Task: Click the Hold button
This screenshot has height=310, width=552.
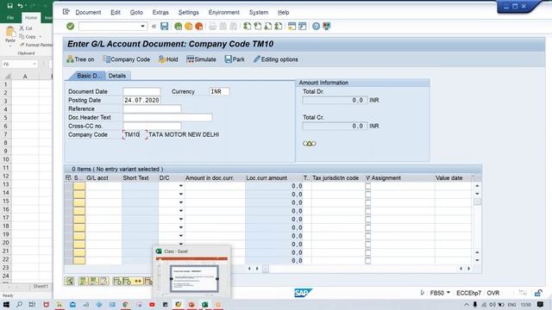Action: 168,59
